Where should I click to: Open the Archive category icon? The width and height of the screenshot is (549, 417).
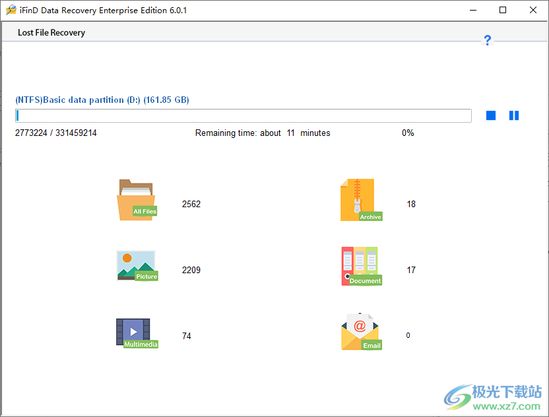pyautogui.click(x=362, y=200)
